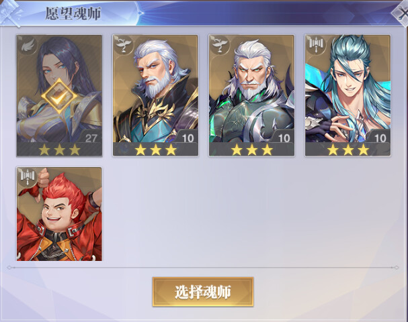Select the white-bearded man in black-gold robe
This screenshot has height=322, width=408.
click(155, 96)
